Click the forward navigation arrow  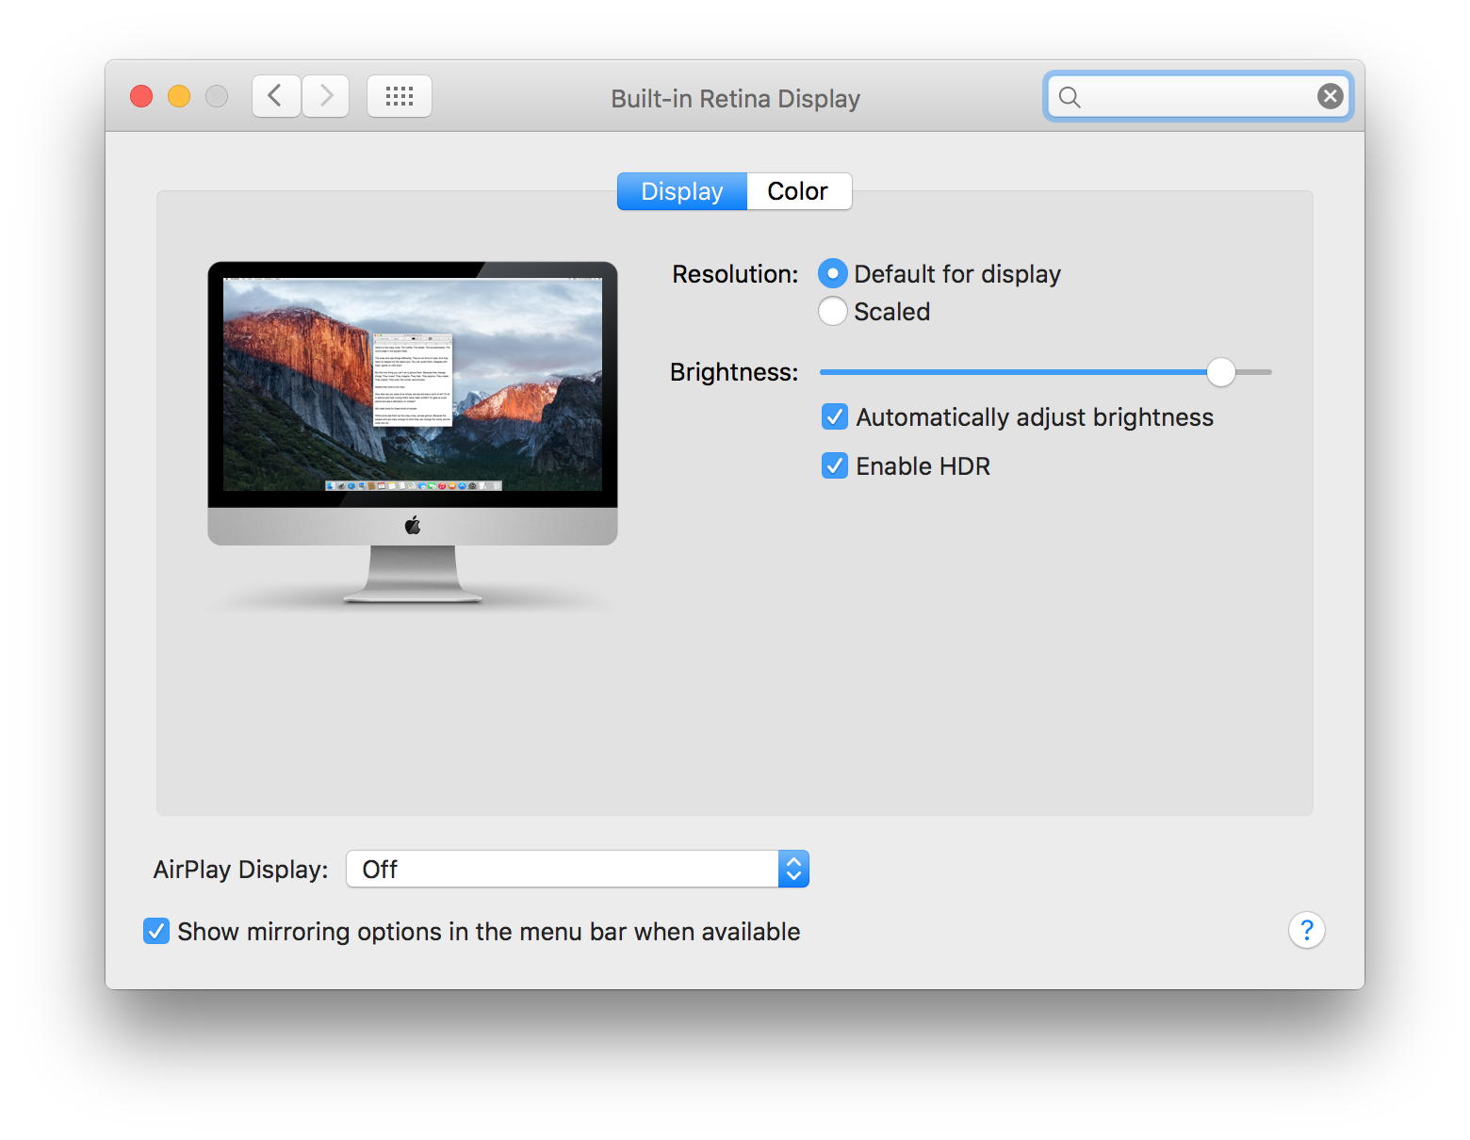pyautogui.click(x=325, y=95)
